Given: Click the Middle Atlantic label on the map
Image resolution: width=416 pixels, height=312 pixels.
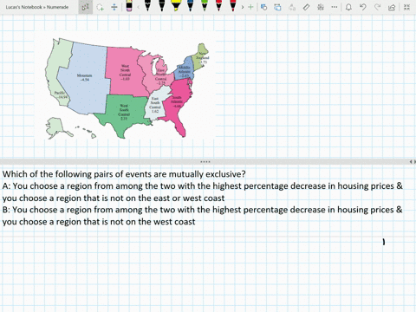Looking at the screenshot, I should pos(184,71).
